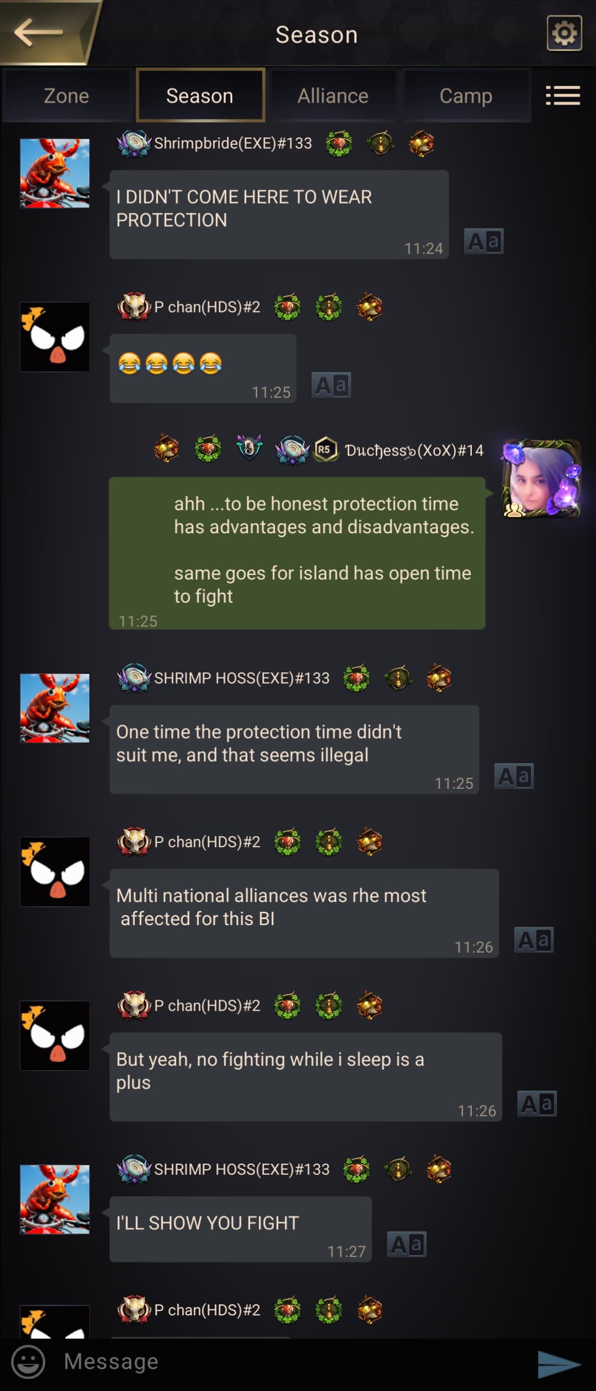Select the Season tab

click(x=200, y=95)
